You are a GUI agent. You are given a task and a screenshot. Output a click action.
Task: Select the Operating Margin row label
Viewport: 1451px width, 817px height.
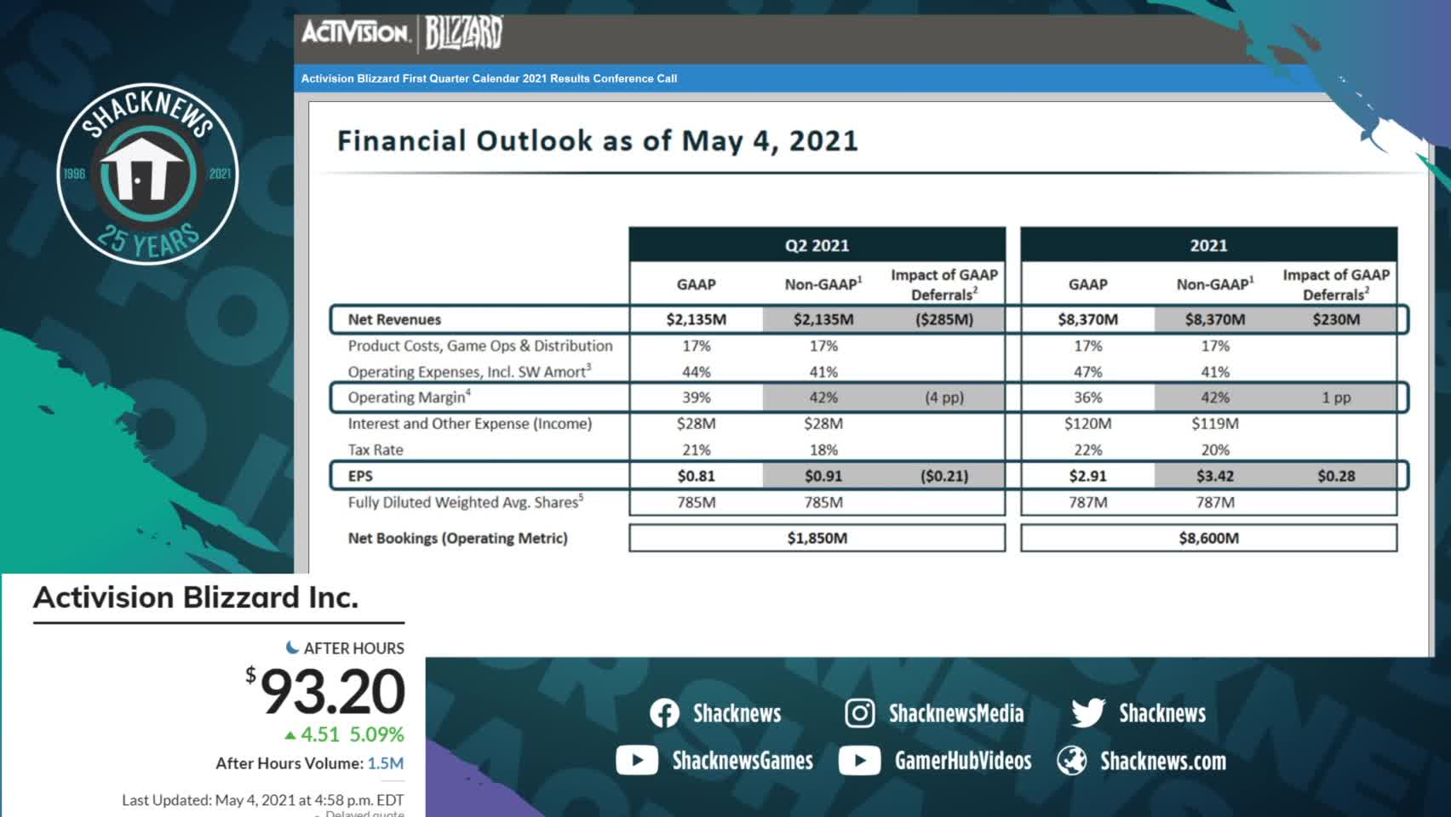[x=409, y=397]
